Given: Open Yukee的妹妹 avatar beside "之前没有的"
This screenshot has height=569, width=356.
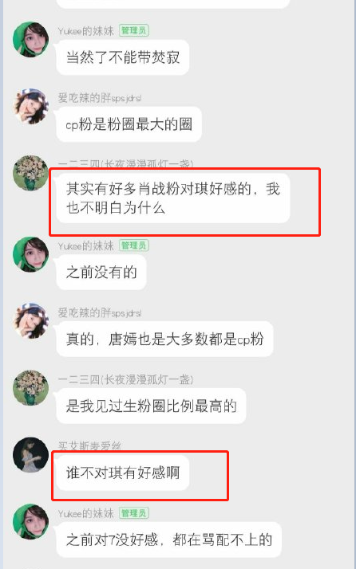Looking at the screenshot, I should point(30,254).
